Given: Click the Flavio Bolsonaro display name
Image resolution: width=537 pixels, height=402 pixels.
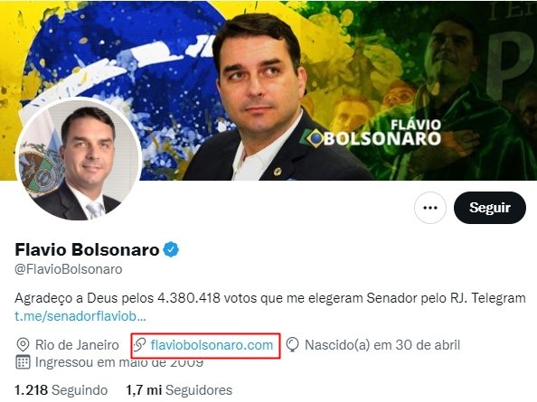Looking at the screenshot, I should (87, 249).
